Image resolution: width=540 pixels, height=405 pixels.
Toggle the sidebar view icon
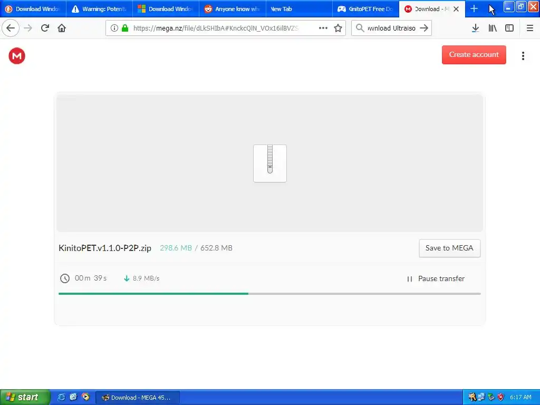(x=509, y=28)
